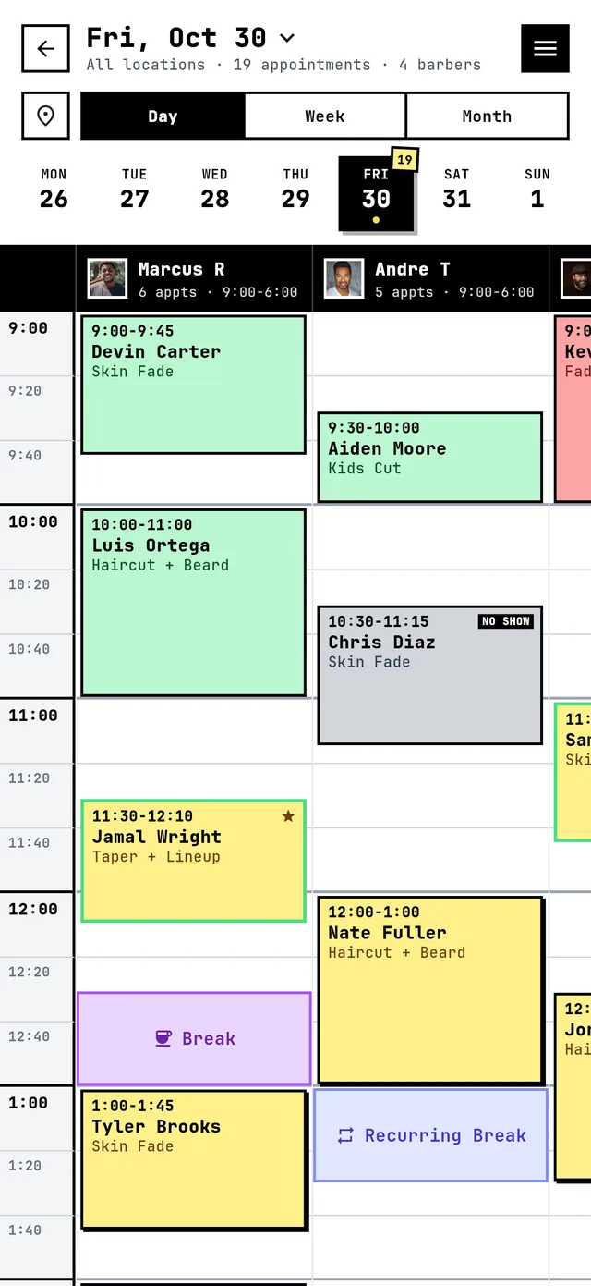This screenshot has height=1286, width=591.
Task: Select Thursday 29 in date strip
Action: pyautogui.click(x=295, y=189)
